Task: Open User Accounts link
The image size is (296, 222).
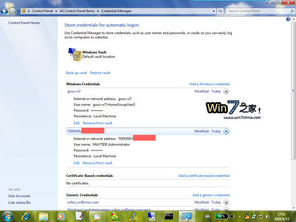Action: [20, 196]
